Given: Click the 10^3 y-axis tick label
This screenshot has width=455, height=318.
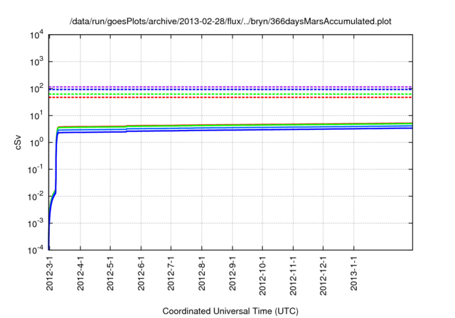Looking at the screenshot, I should point(36,62).
